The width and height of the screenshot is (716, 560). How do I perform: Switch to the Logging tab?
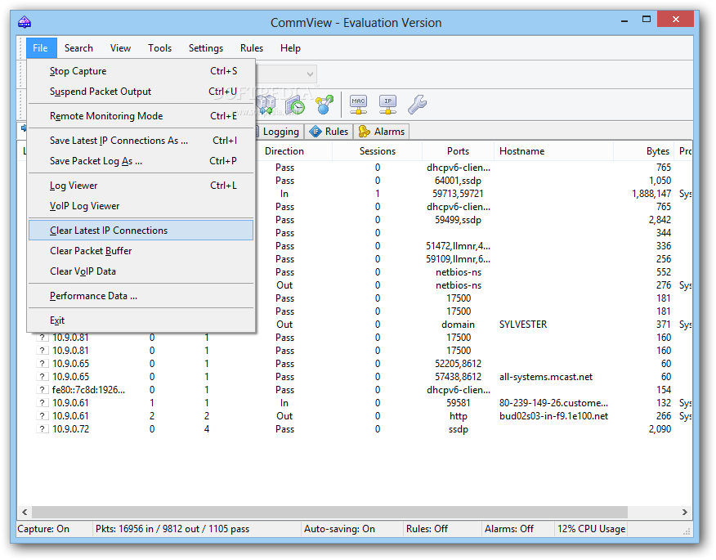(280, 132)
